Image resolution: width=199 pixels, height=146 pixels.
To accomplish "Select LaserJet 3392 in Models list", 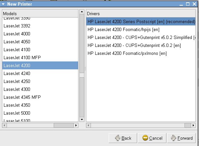I will pos(40,26).
